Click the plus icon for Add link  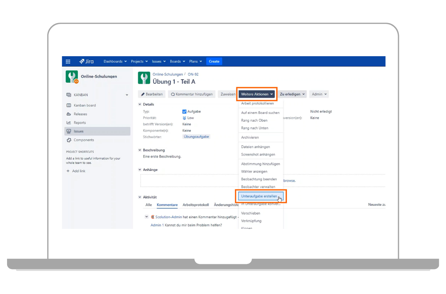pos(68,171)
